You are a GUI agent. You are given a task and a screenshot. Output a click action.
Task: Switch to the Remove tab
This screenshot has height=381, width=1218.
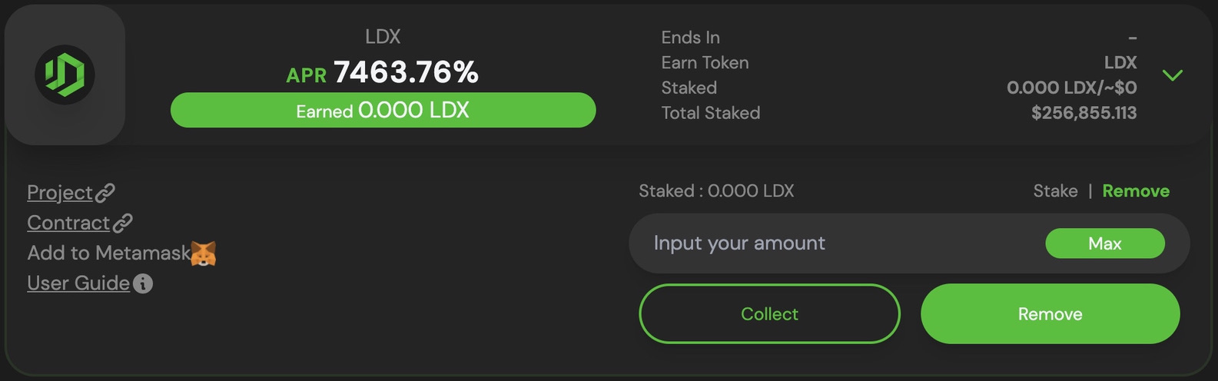pos(1136,191)
